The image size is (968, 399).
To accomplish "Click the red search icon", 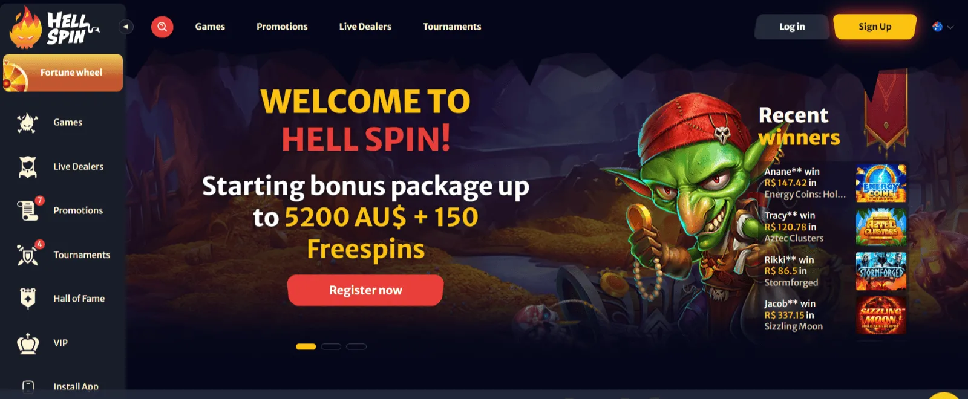I will click(x=162, y=27).
